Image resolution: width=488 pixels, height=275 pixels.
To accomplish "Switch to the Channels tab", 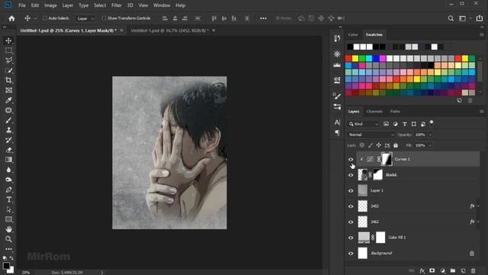I will [x=374, y=112].
